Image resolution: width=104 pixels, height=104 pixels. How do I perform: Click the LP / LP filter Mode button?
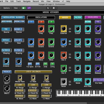pos(78,80)
